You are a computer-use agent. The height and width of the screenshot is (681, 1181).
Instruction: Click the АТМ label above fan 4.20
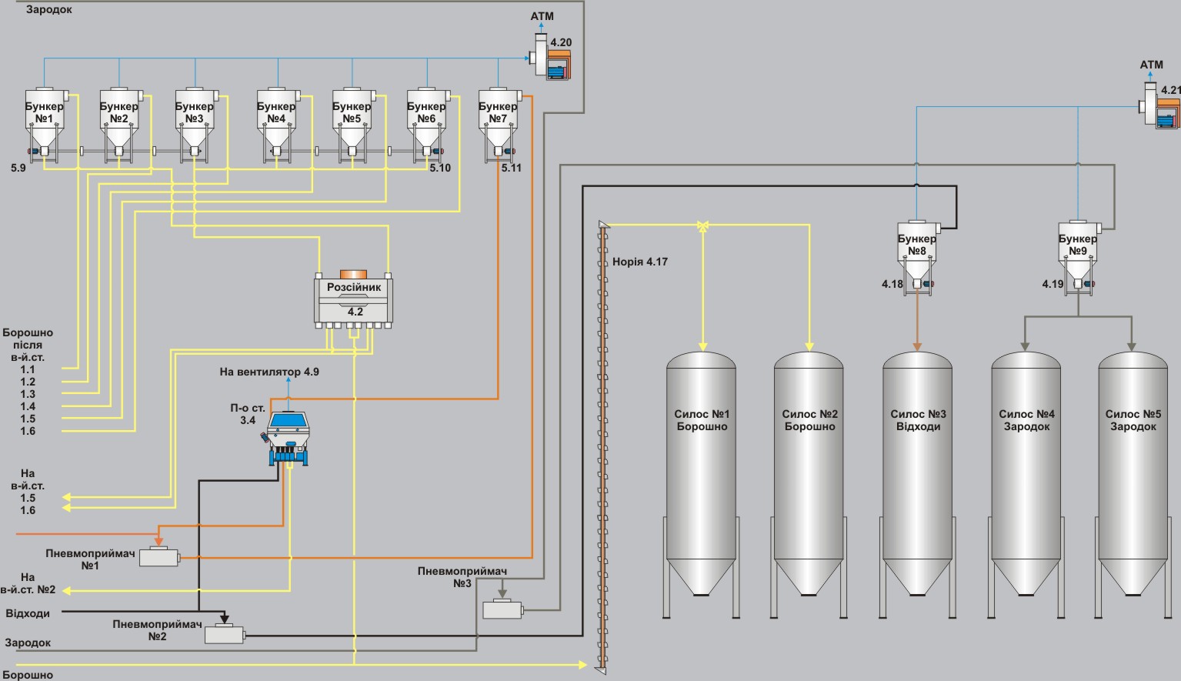pos(542,16)
